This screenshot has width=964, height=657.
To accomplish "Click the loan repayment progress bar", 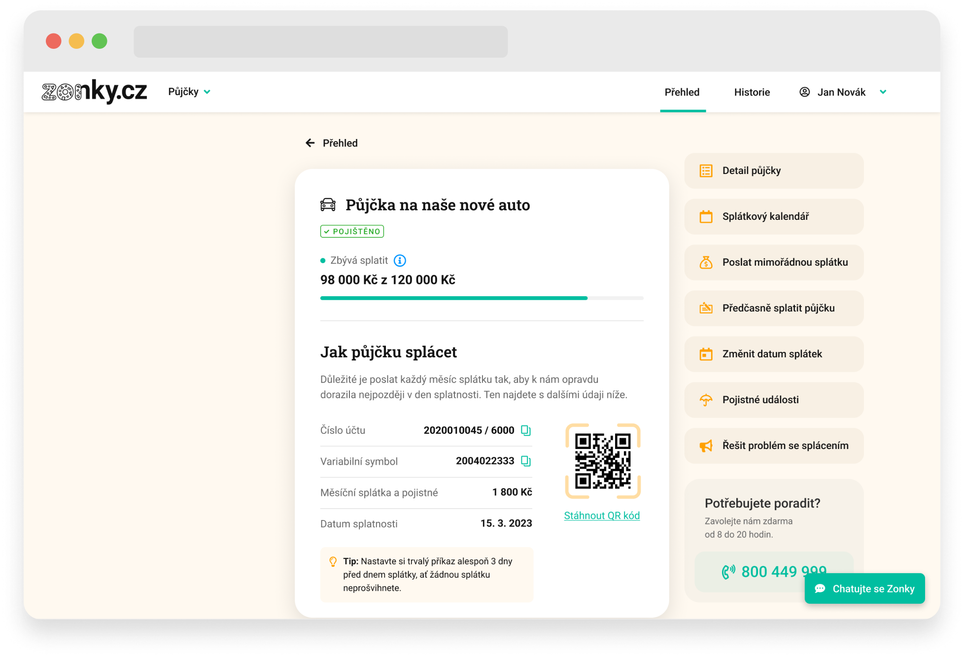I will click(x=482, y=298).
